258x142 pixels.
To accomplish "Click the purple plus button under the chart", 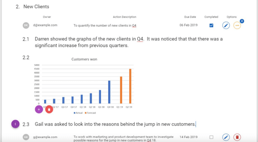I will pos(39,110).
